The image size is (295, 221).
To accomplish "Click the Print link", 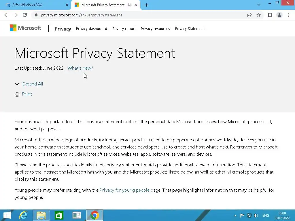I will pyautogui.click(x=27, y=94).
